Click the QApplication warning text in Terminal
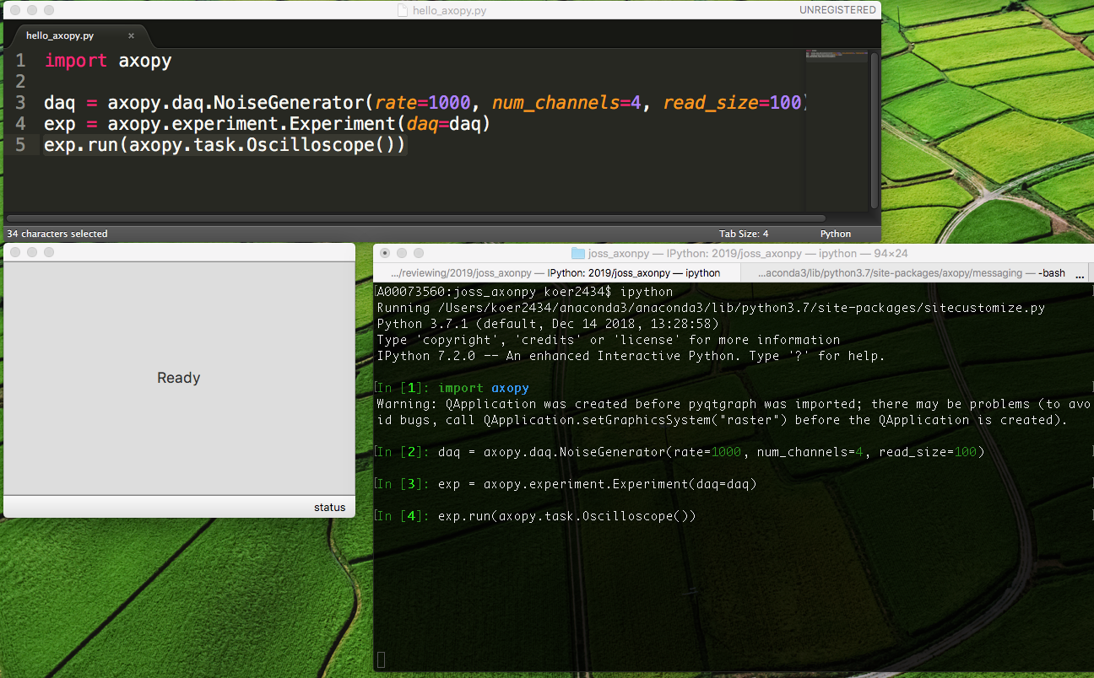Screen dimensions: 1094x678 point(733,412)
